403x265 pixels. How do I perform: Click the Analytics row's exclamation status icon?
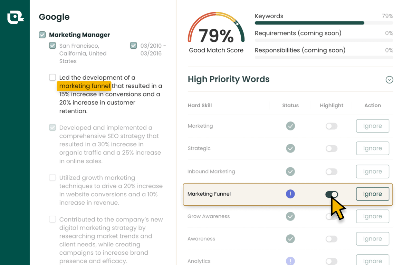(x=290, y=261)
